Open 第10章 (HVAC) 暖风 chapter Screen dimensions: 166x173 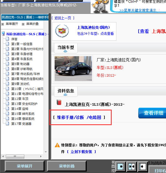pos(27,89)
